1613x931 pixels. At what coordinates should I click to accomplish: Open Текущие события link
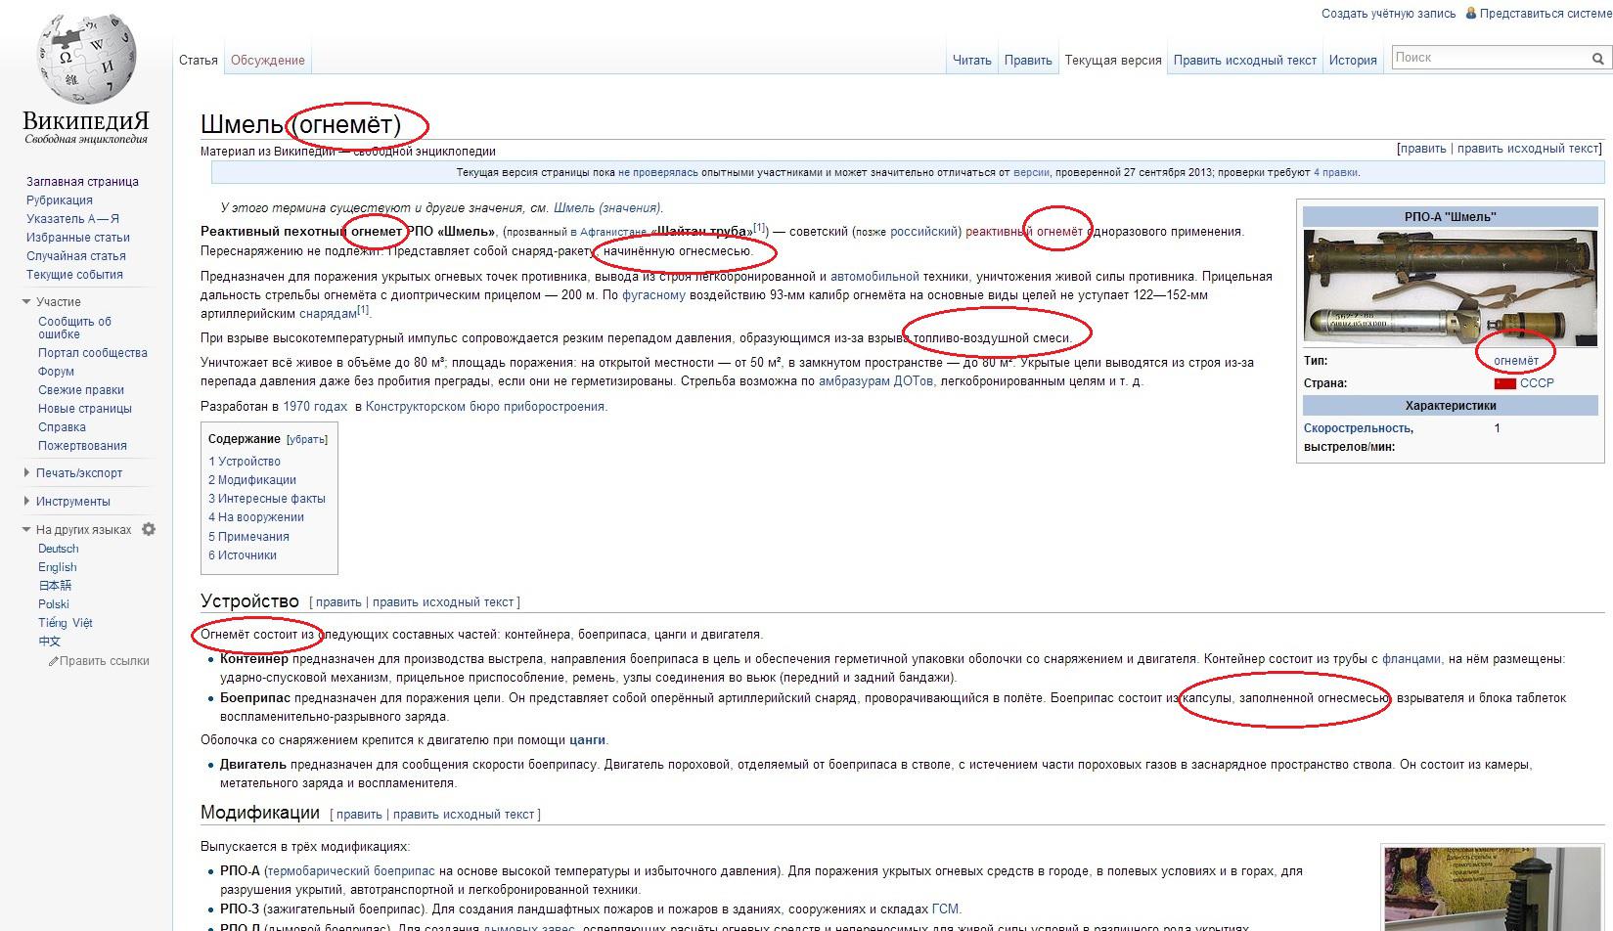pyautogui.click(x=74, y=275)
